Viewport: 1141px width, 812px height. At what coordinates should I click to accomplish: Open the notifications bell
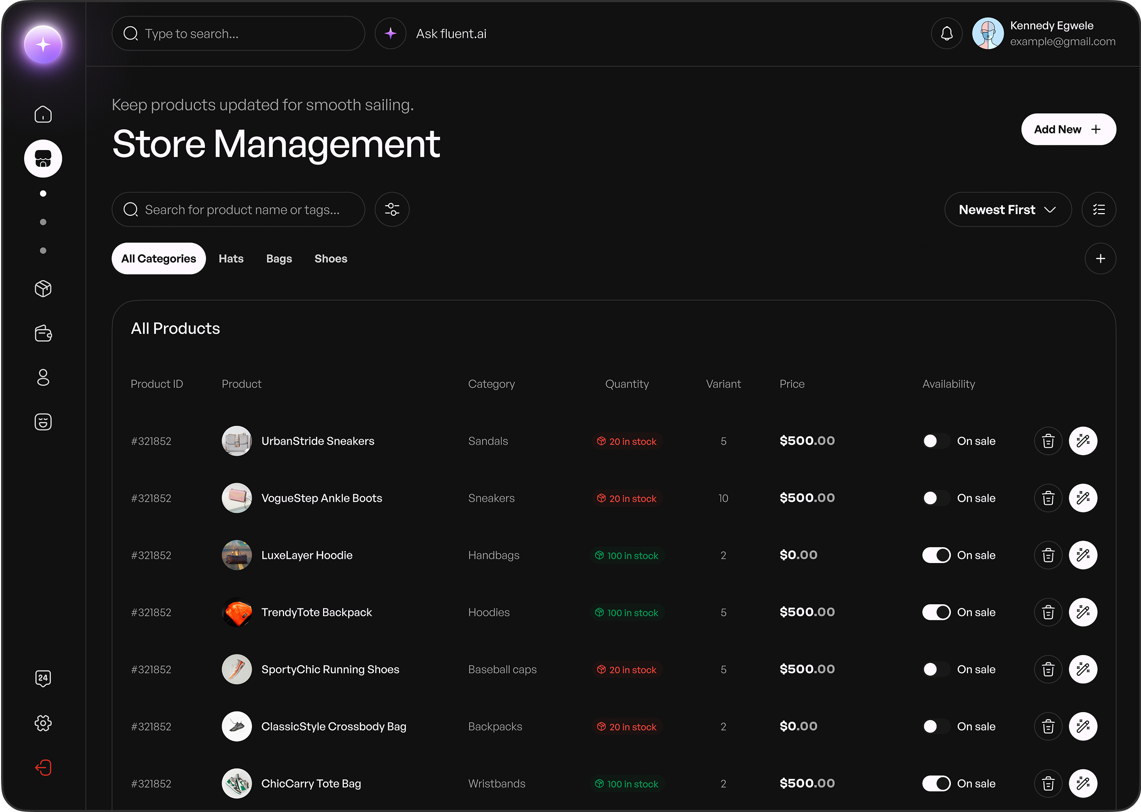947,34
